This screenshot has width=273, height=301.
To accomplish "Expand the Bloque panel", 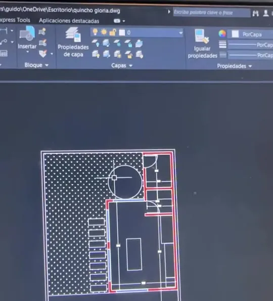I will (36, 65).
